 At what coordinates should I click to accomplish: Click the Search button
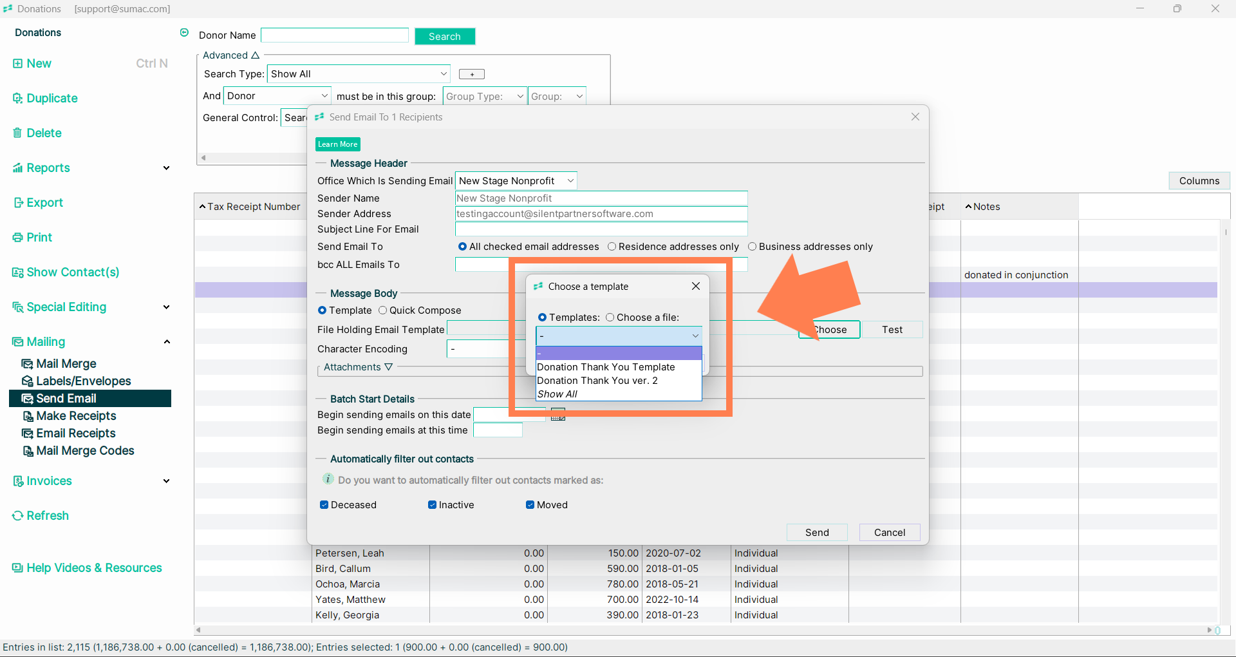pyautogui.click(x=445, y=37)
